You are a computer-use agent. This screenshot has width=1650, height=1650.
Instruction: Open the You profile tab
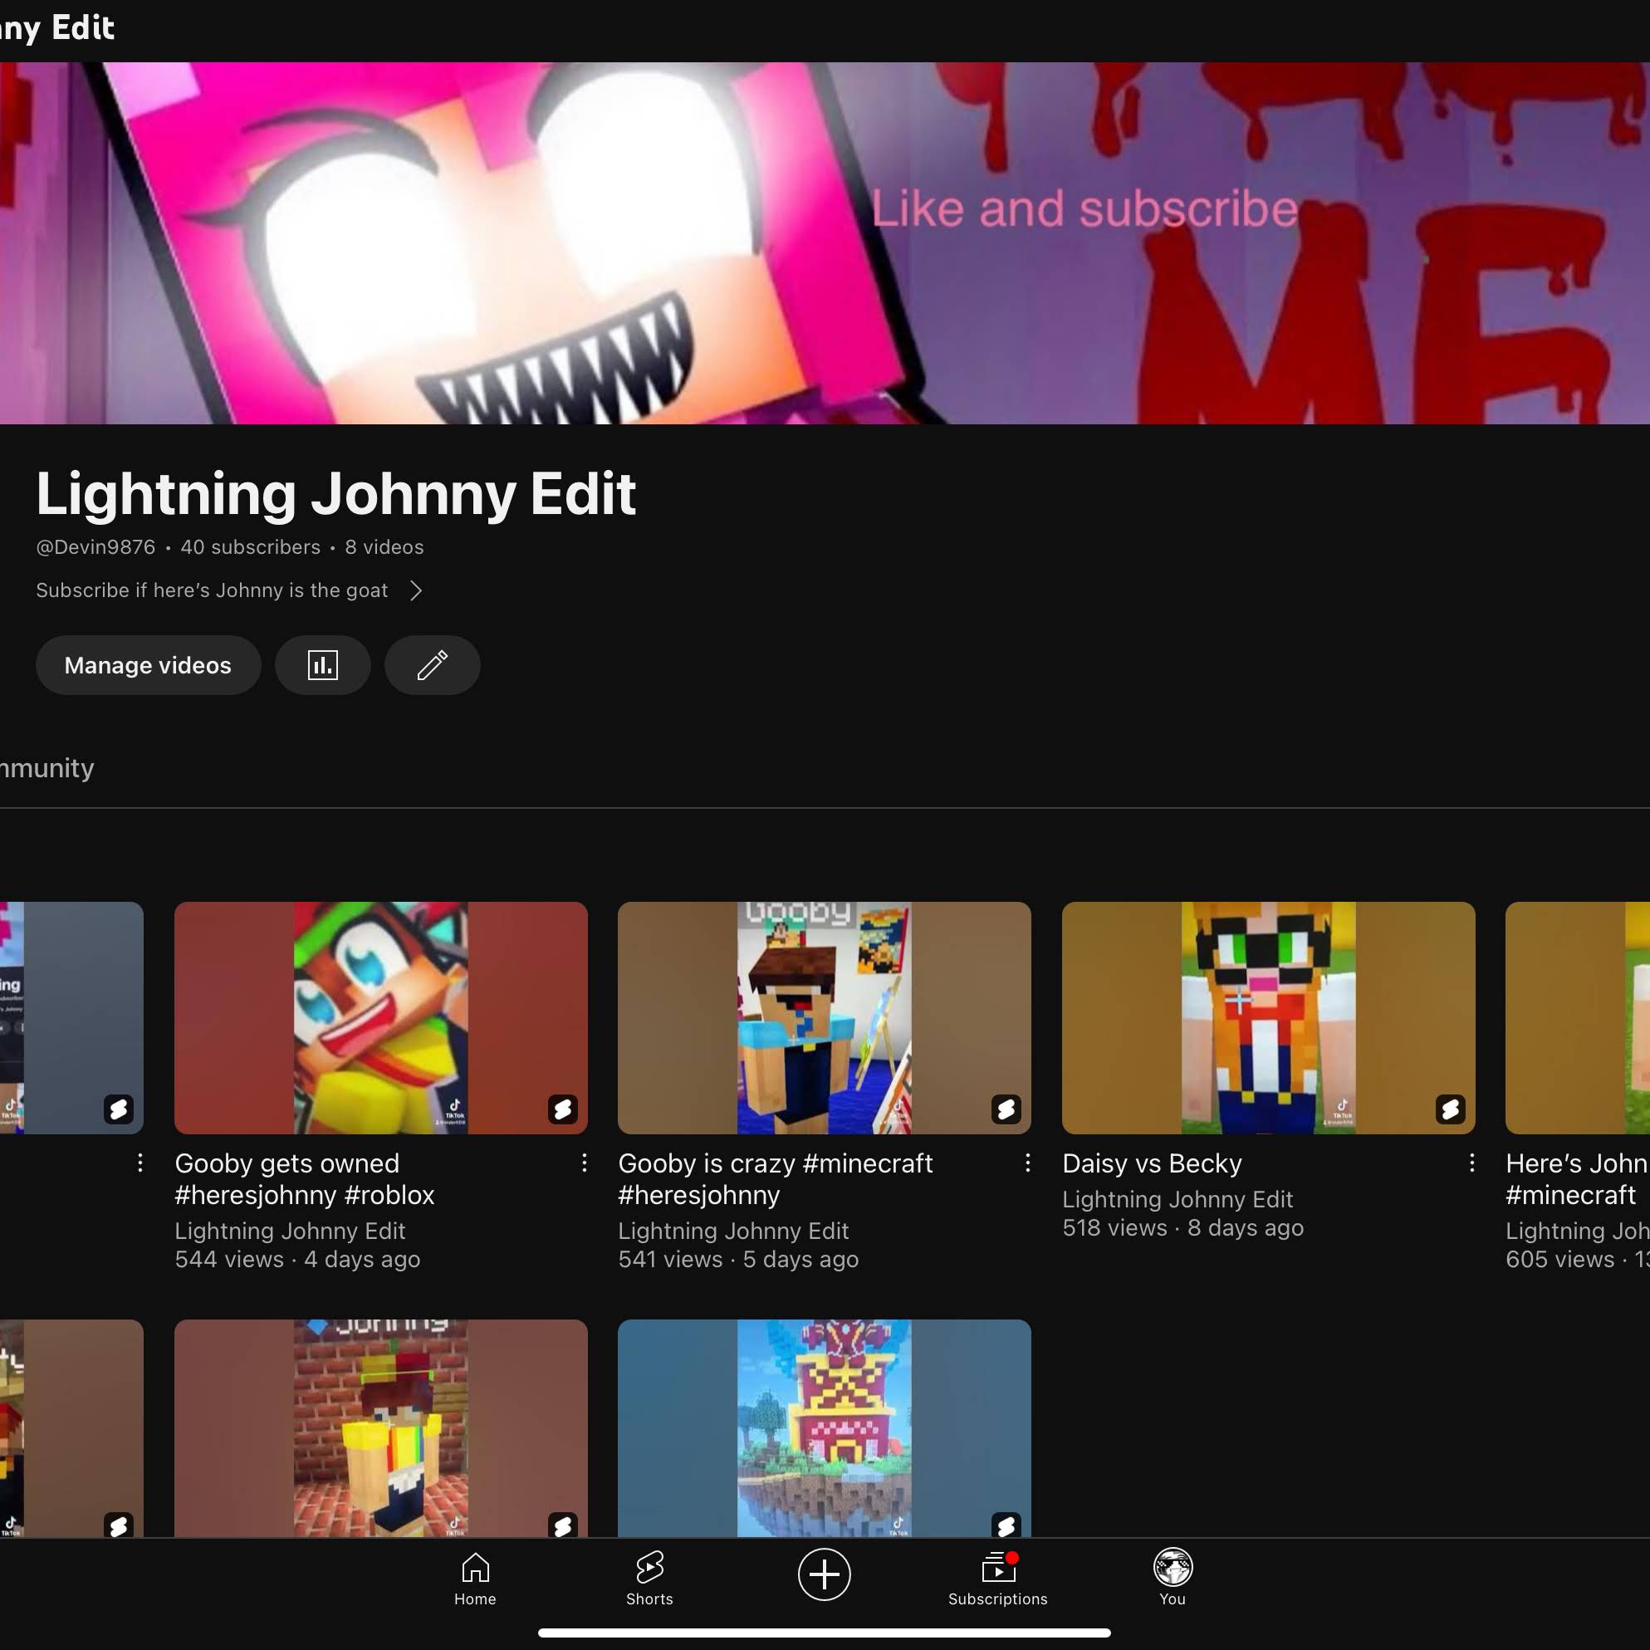click(1173, 1579)
